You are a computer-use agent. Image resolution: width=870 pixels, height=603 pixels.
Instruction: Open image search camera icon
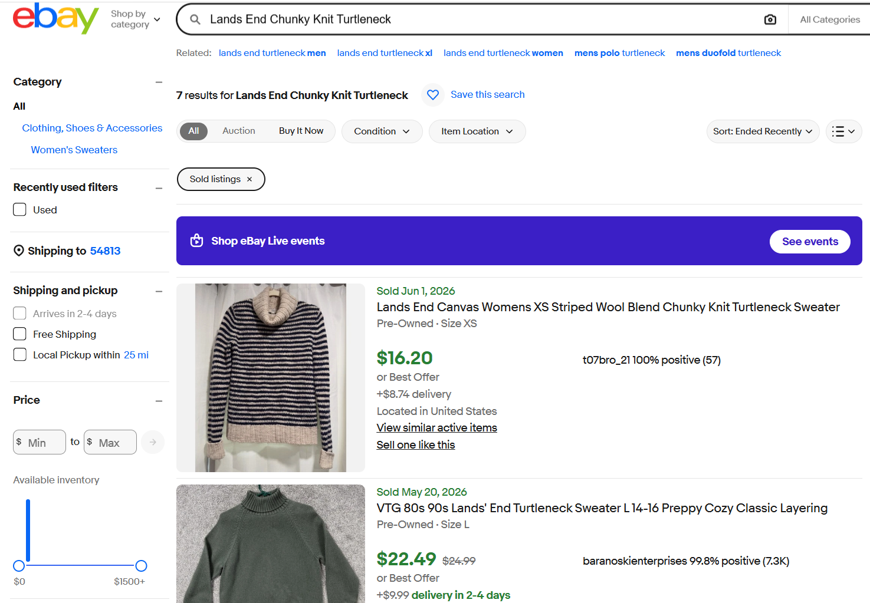click(770, 19)
